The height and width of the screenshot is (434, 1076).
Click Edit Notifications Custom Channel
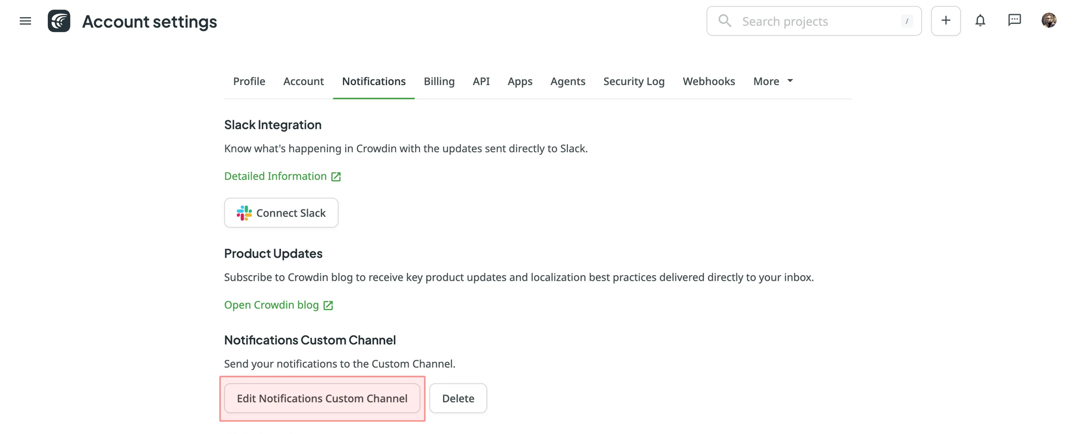point(322,398)
